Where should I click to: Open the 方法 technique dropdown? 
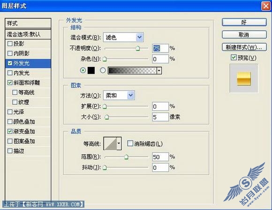(119, 95)
